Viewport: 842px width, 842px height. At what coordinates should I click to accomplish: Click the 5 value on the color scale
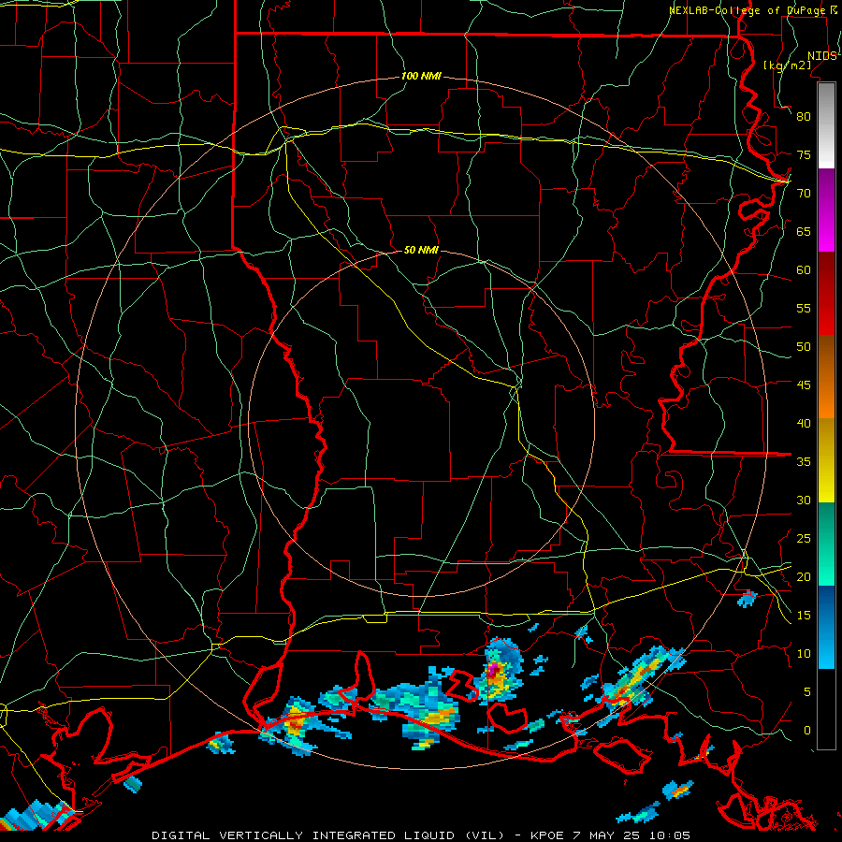click(807, 691)
